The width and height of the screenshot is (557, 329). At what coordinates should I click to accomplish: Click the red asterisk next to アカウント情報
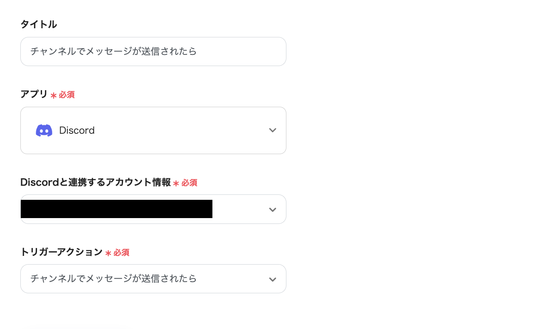coord(176,183)
